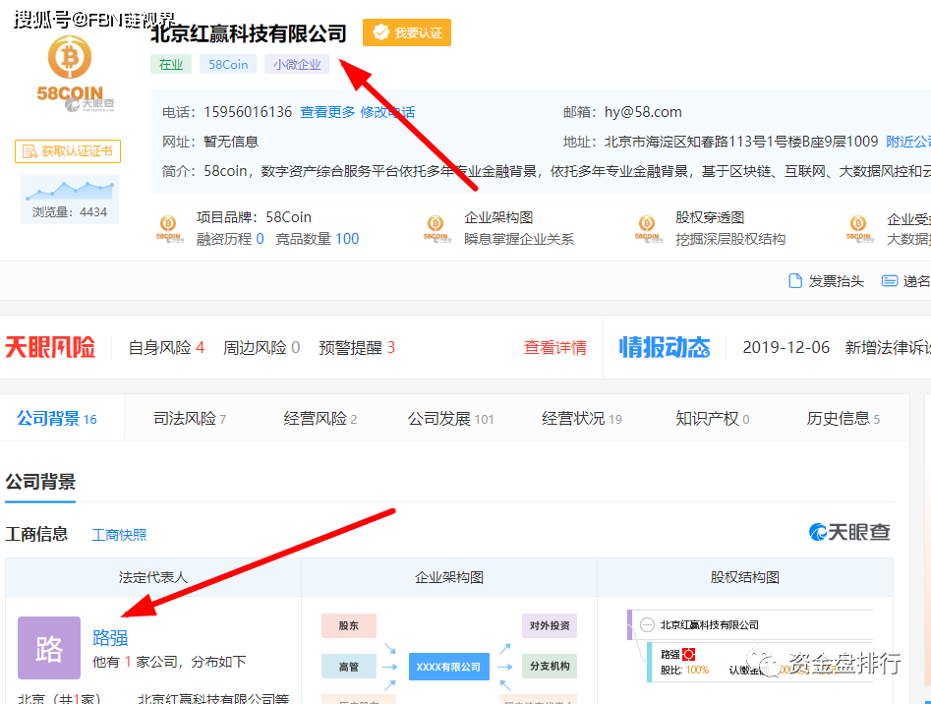Click the 路 avatar of legal representative
The height and width of the screenshot is (704, 931).
tap(49, 648)
